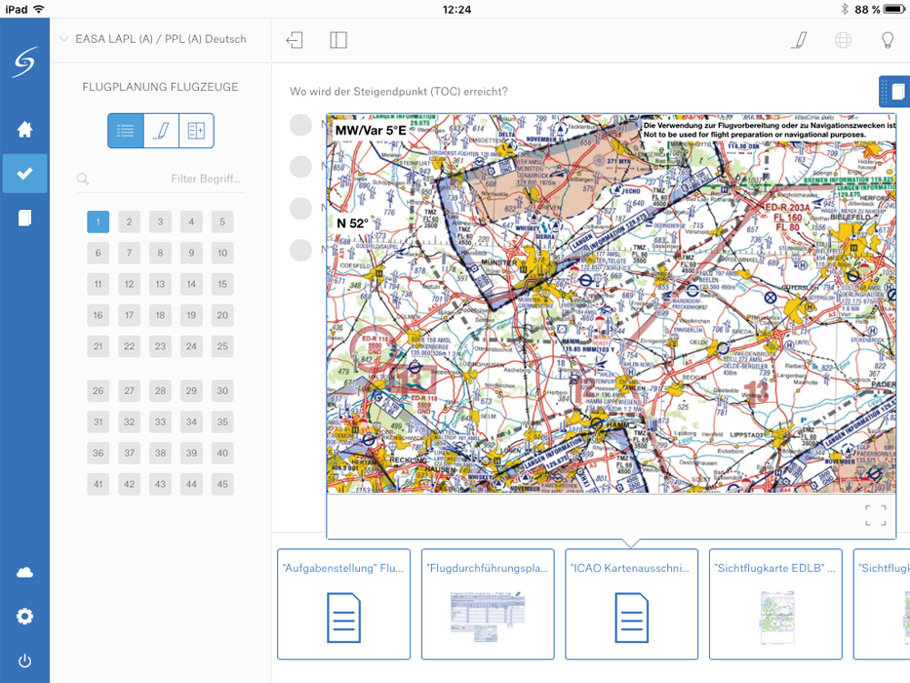Tap the globe language icon
This screenshot has width=910, height=683.
pyautogui.click(x=844, y=40)
